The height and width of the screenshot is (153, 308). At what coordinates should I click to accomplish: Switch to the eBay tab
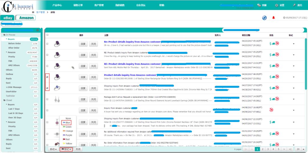(x=8, y=18)
